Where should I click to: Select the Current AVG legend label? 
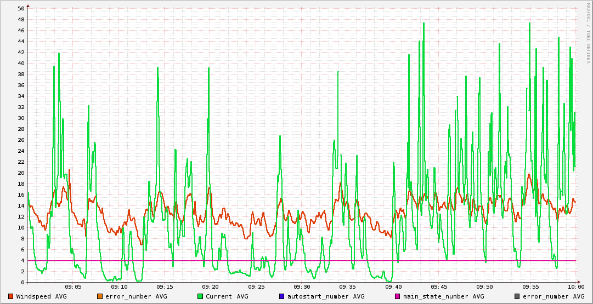(x=227, y=296)
